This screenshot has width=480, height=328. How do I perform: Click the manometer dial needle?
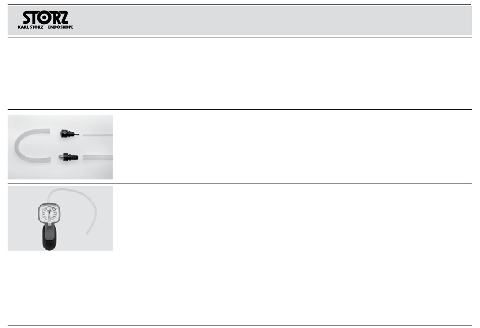pos(49,213)
